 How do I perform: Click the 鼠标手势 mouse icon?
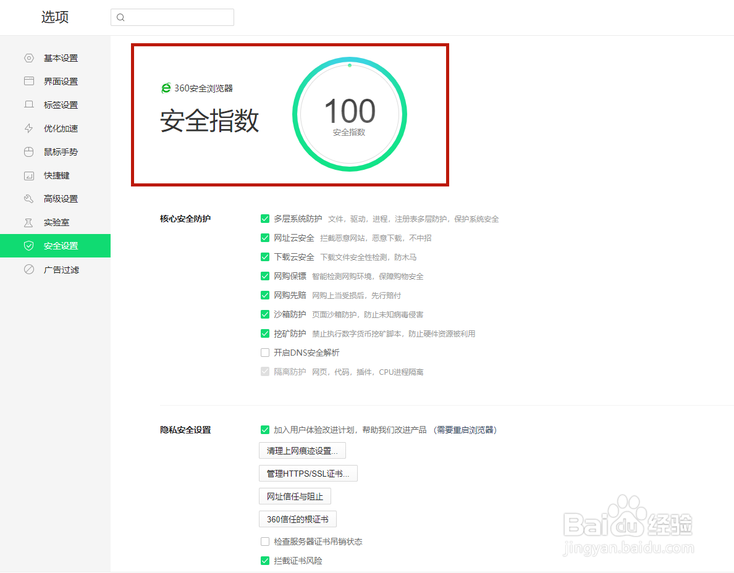tap(29, 151)
